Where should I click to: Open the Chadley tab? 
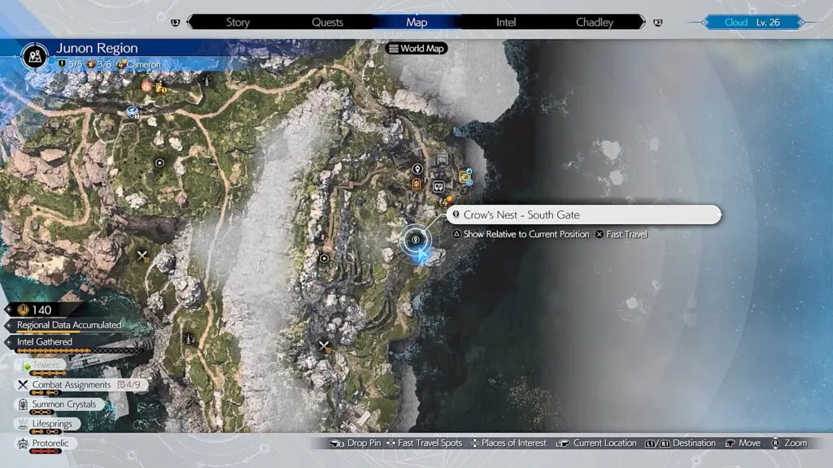click(594, 22)
